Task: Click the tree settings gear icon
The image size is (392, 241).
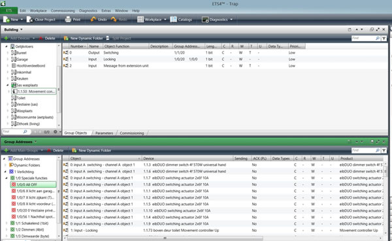Action: tap(56, 131)
